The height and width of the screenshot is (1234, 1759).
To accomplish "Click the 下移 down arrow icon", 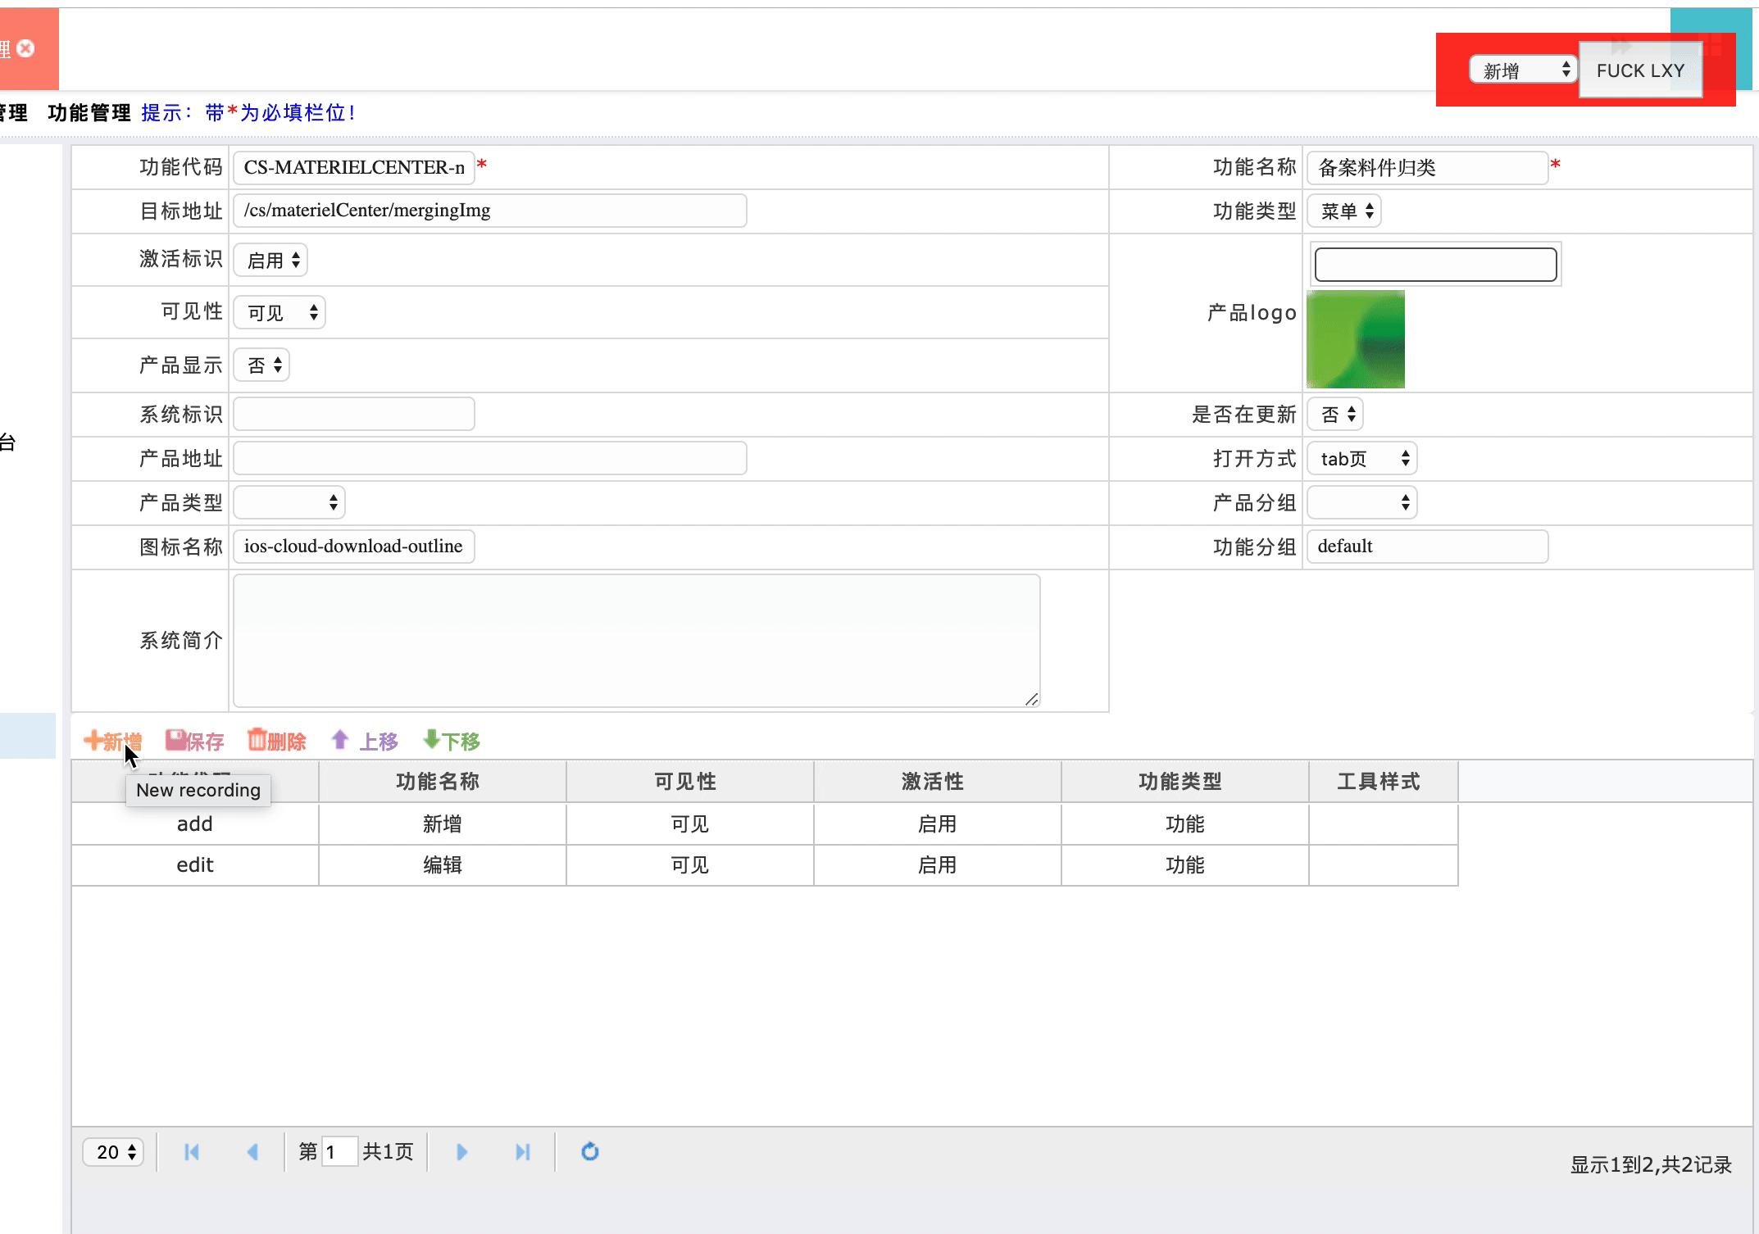I will tap(431, 741).
